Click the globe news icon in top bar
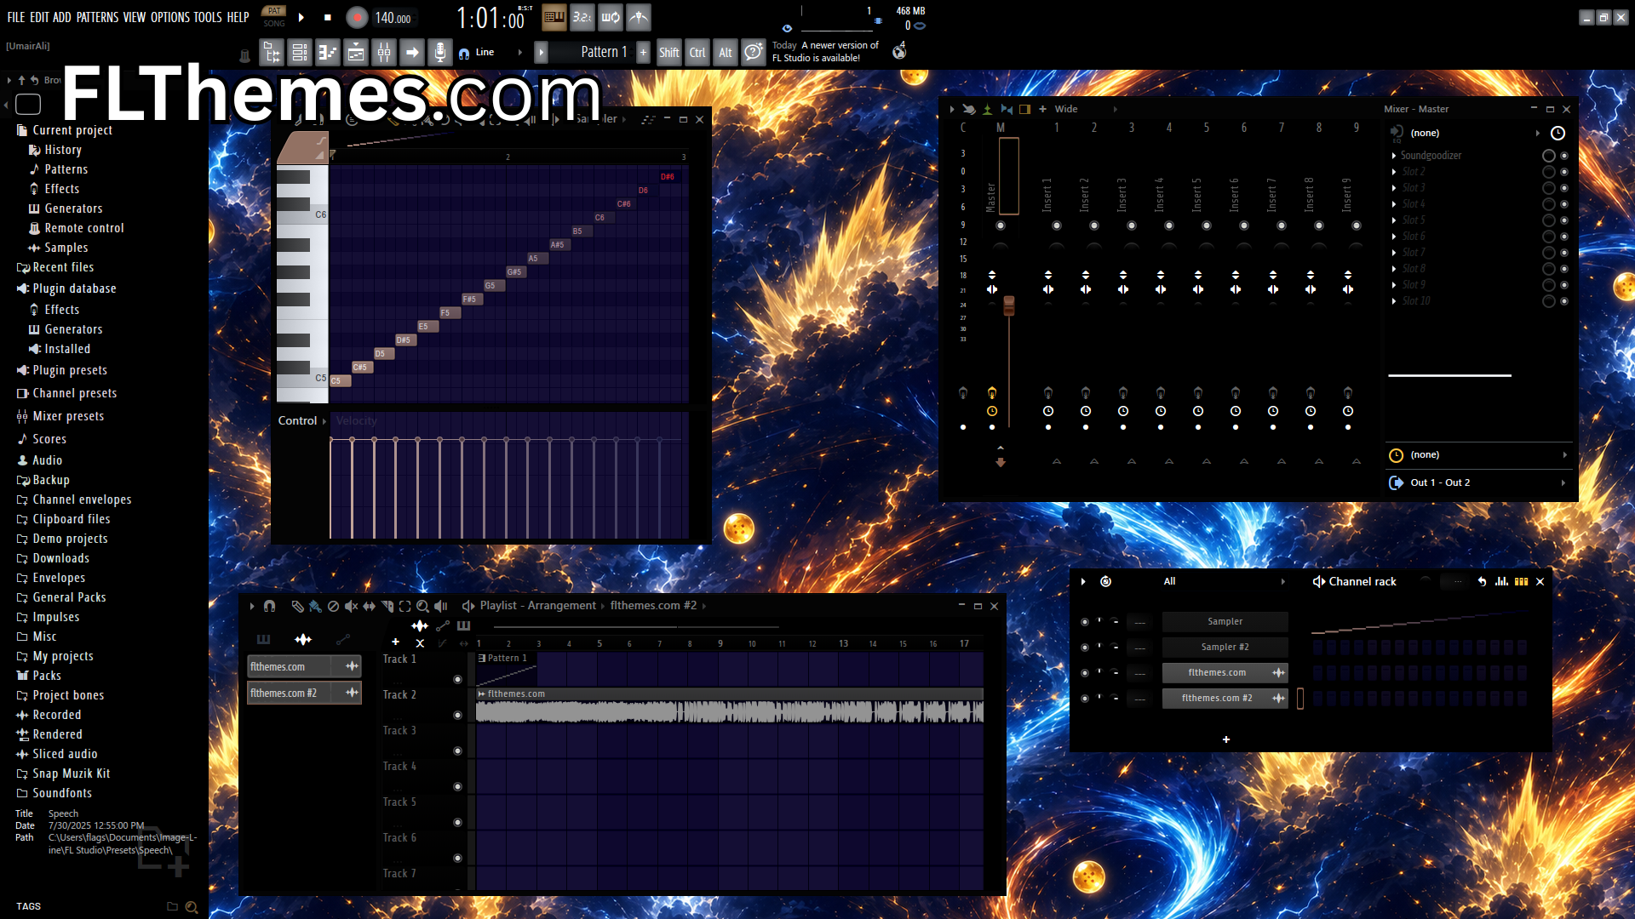This screenshot has width=1635, height=919. point(899,52)
